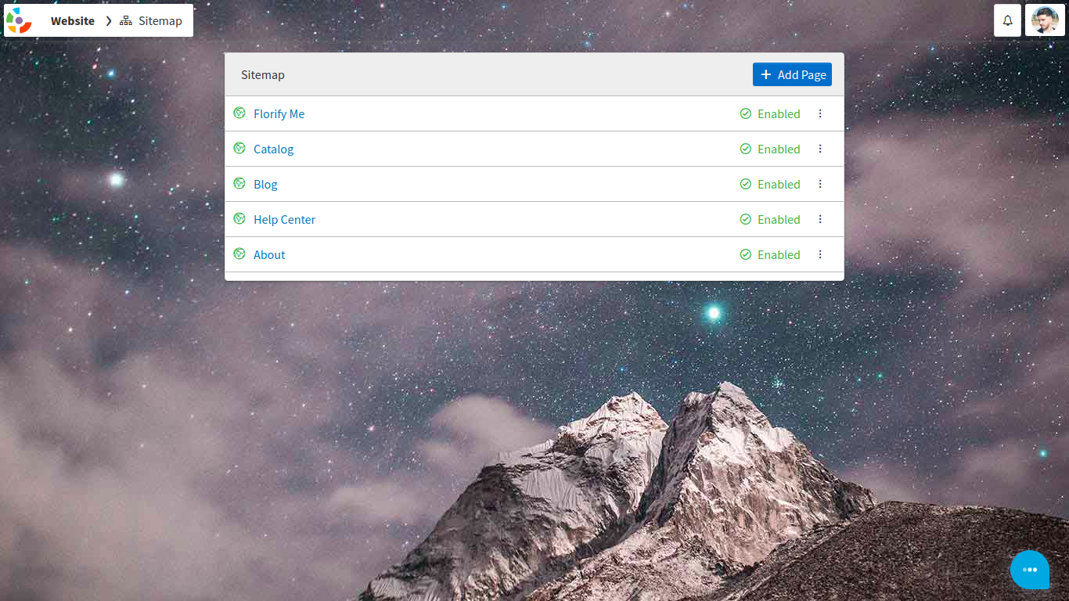Toggle Enabled status on Catalog row

click(x=770, y=149)
